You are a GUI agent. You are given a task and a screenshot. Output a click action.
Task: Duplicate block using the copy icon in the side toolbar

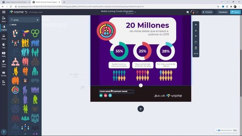click(196, 42)
